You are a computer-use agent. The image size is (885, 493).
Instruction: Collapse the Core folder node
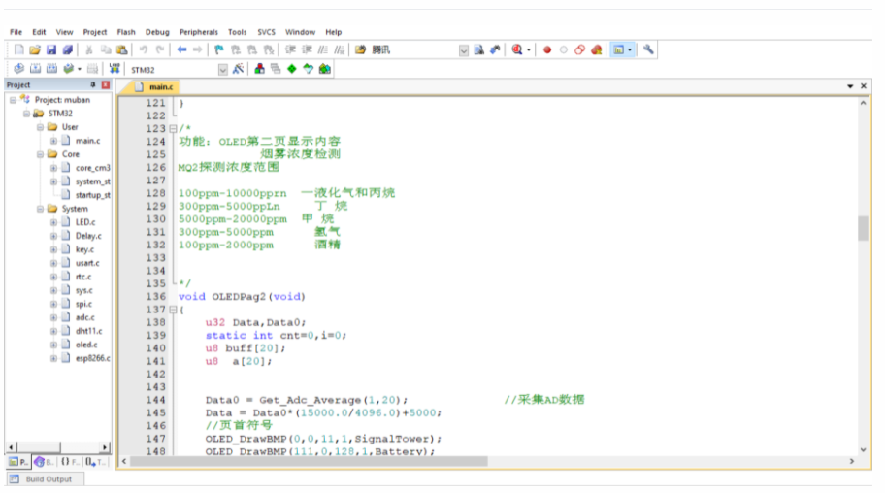click(40, 154)
